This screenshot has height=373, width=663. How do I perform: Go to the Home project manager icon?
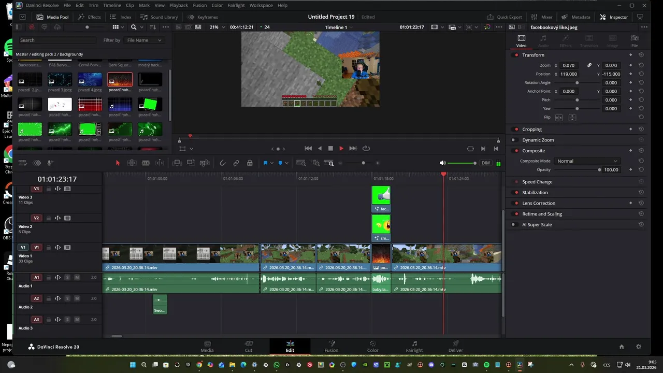(x=622, y=347)
